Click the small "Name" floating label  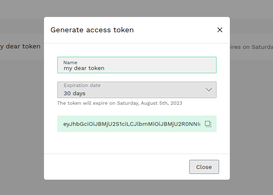[70, 62]
